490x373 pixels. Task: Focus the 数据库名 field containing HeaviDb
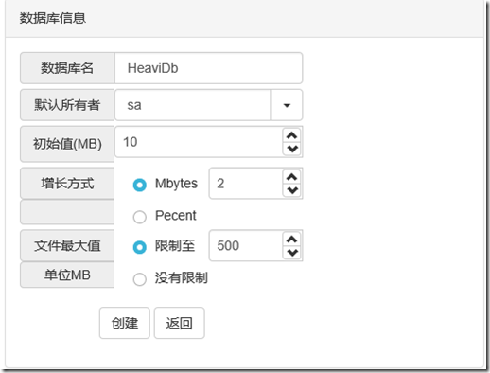click(x=208, y=68)
